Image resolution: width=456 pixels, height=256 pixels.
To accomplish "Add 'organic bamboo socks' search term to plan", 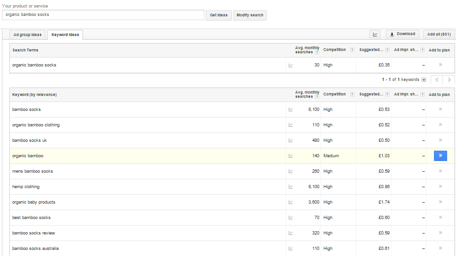I will click(x=440, y=65).
